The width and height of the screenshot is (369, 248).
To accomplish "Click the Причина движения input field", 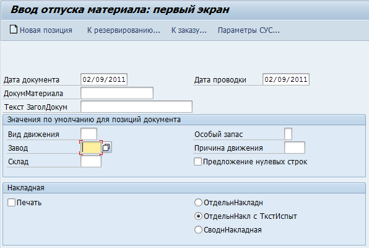I will [295, 148].
